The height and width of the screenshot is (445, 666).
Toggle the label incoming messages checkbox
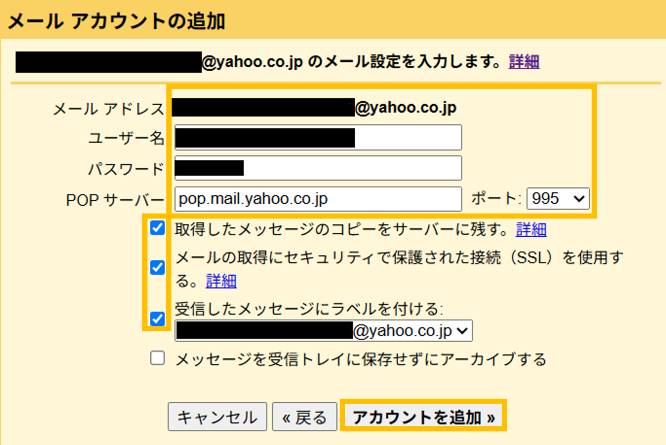click(x=157, y=319)
